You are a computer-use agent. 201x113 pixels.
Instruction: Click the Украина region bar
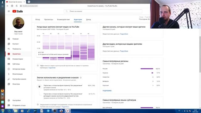pyautogui.click(x=152, y=73)
